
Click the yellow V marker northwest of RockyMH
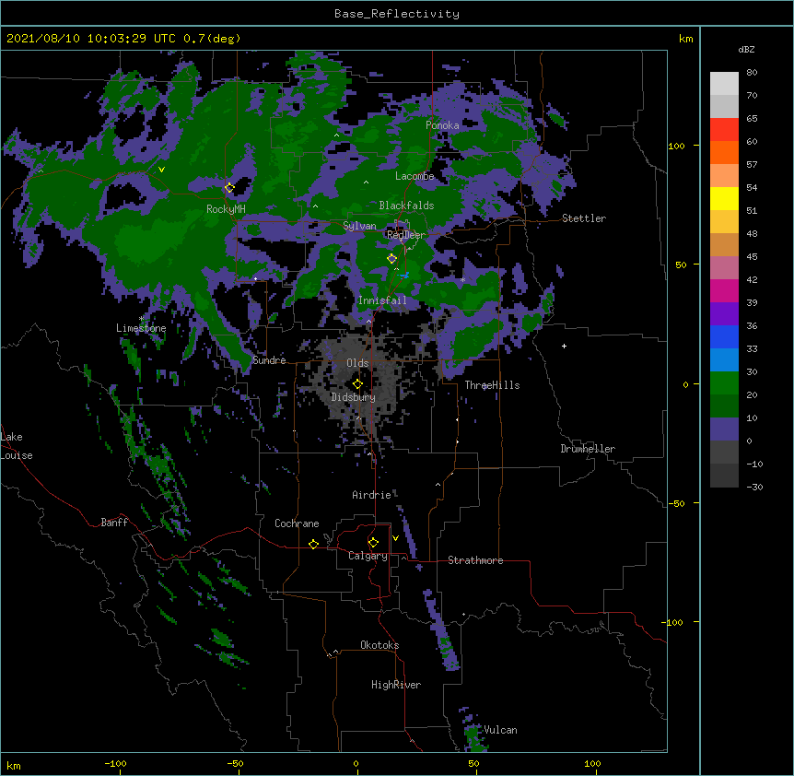click(161, 170)
